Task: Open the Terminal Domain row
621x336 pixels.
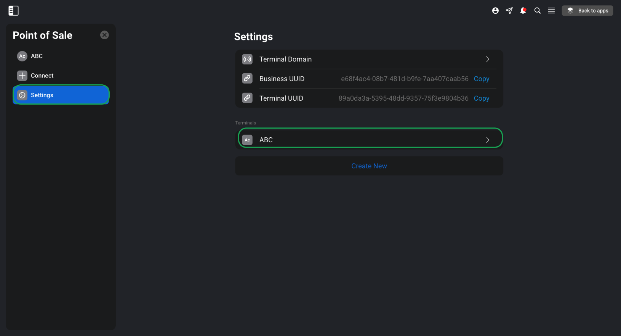Action: [x=369, y=59]
